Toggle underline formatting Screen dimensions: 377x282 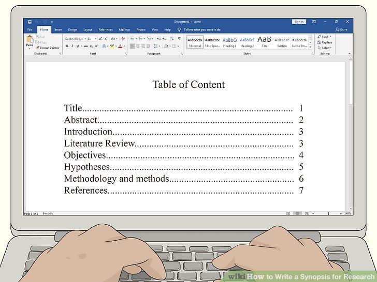click(x=78, y=46)
